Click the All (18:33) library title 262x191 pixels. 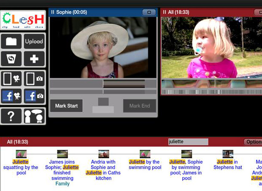(17, 142)
